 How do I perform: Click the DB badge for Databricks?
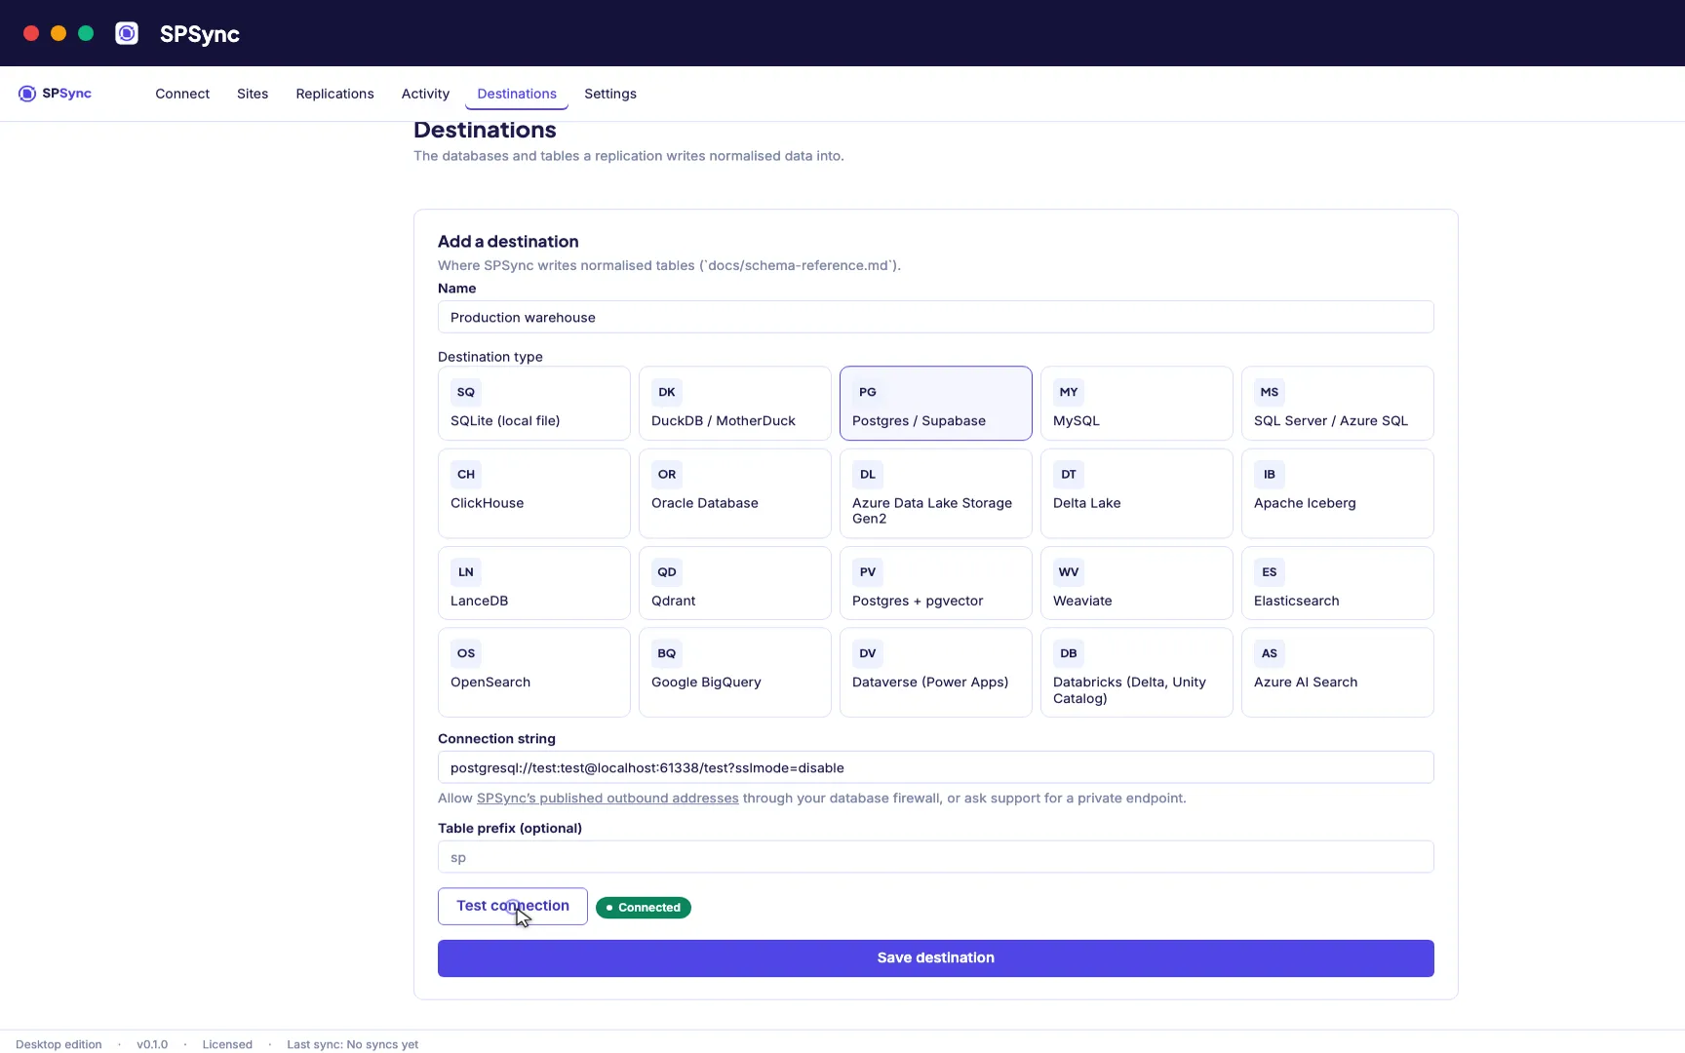1069,653
